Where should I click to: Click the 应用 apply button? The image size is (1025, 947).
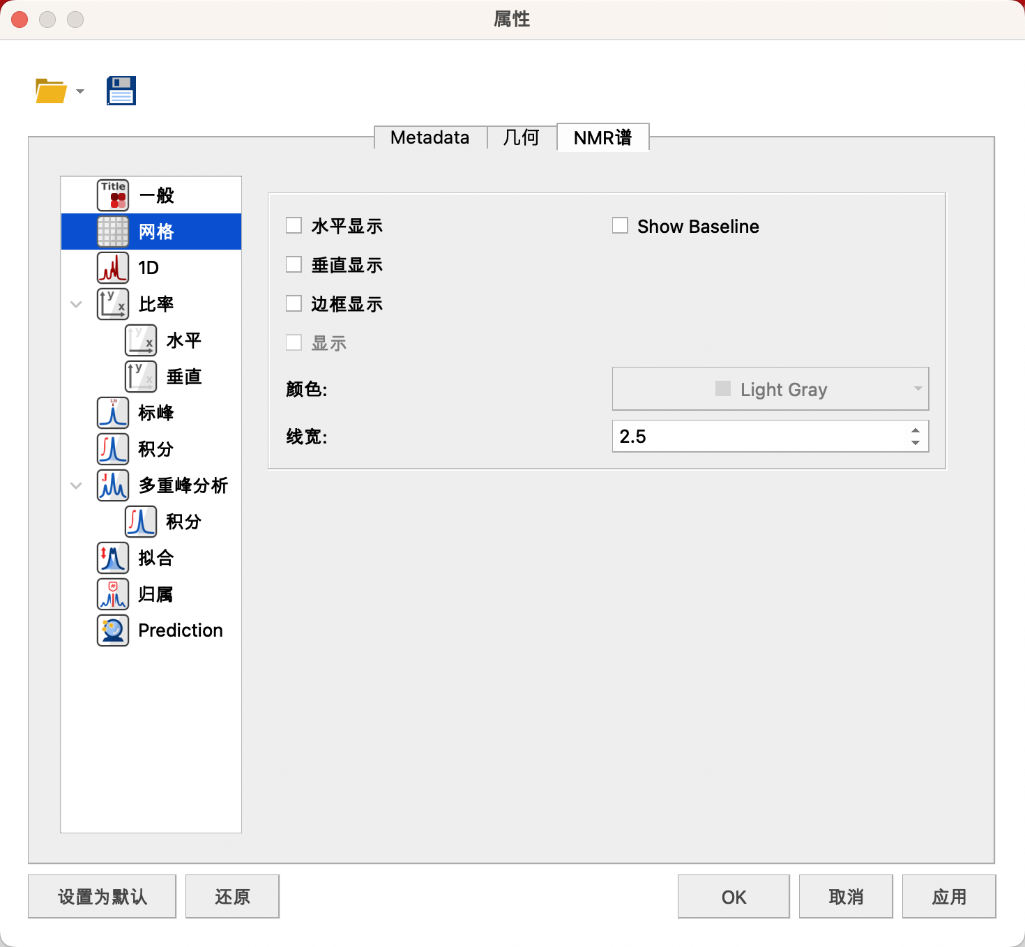949,896
